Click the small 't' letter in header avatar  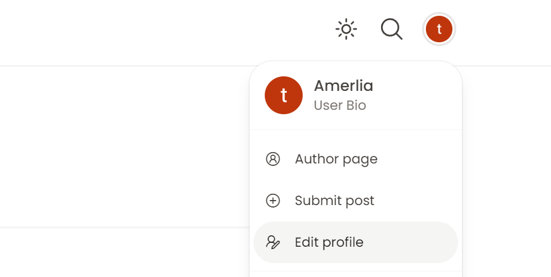coord(439,29)
